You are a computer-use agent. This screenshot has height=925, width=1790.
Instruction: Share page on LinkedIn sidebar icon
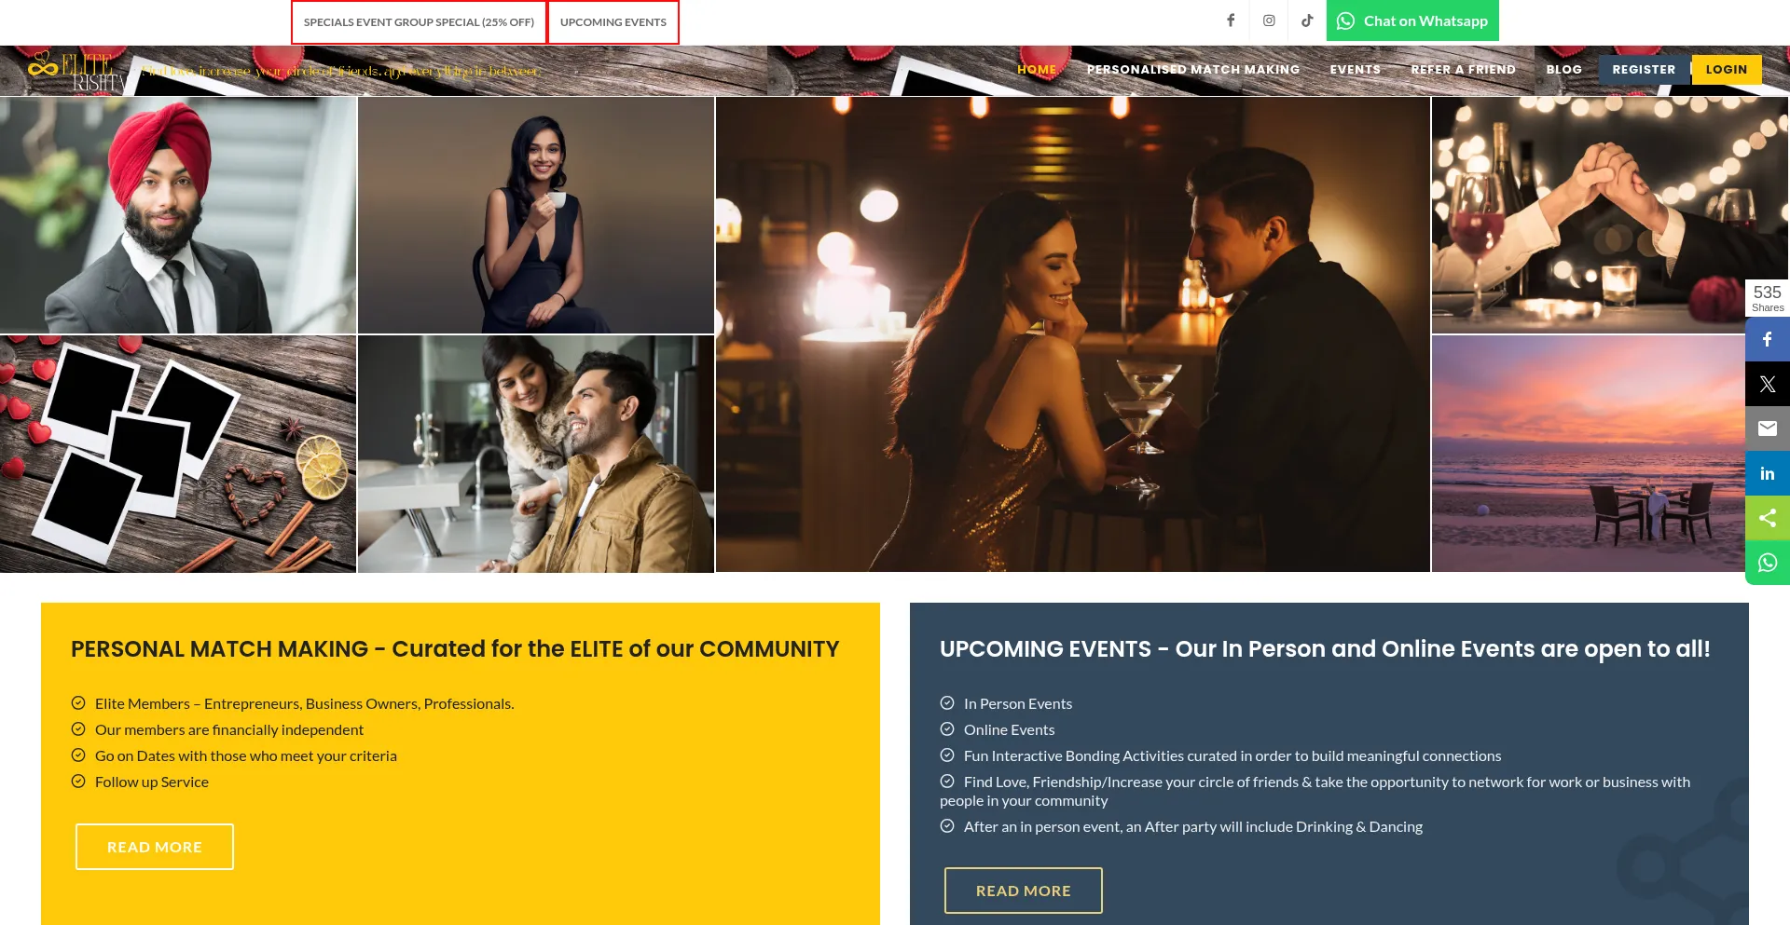coord(1767,473)
